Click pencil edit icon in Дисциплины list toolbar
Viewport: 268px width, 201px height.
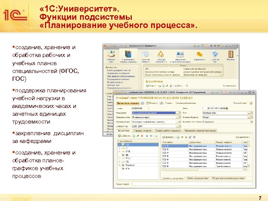pos(167,86)
